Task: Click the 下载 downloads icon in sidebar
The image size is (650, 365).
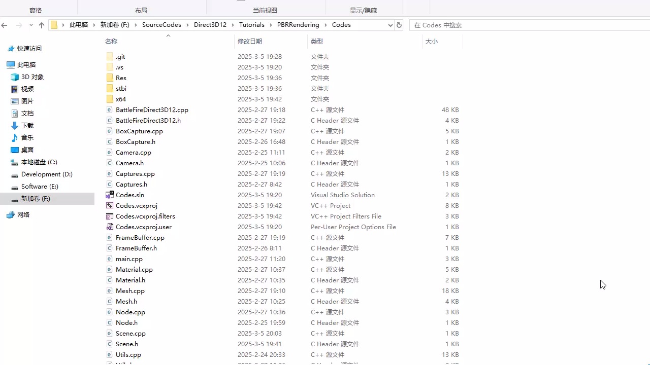Action: pyautogui.click(x=14, y=125)
